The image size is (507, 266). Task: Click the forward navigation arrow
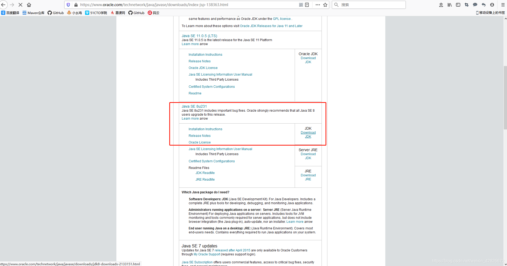tap(12, 5)
